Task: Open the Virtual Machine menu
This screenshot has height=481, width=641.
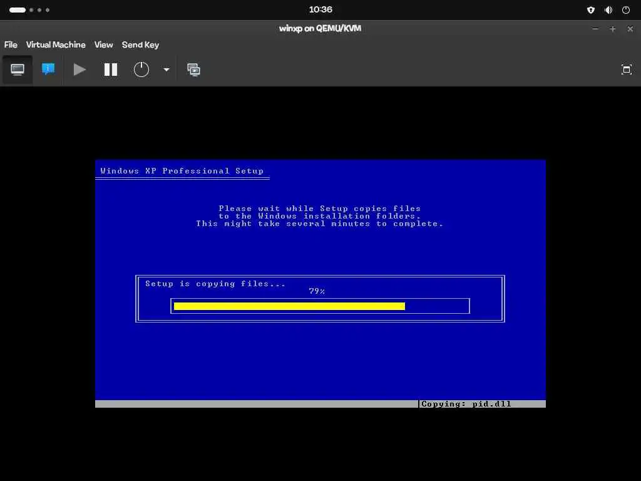Action: [x=56, y=45]
